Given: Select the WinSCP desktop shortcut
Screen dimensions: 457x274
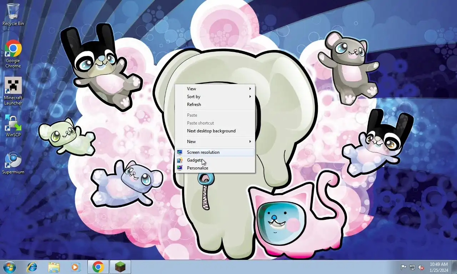Looking at the screenshot, I should [x=13, y=126].
